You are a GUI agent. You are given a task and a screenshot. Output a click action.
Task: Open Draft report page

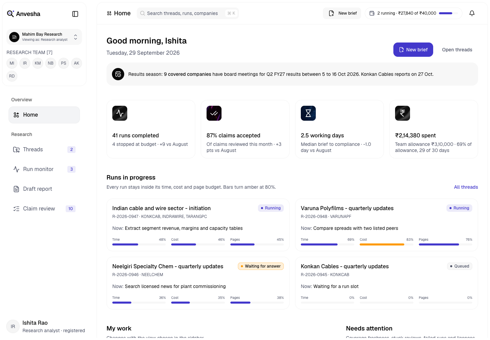click(x=44, y=189)
